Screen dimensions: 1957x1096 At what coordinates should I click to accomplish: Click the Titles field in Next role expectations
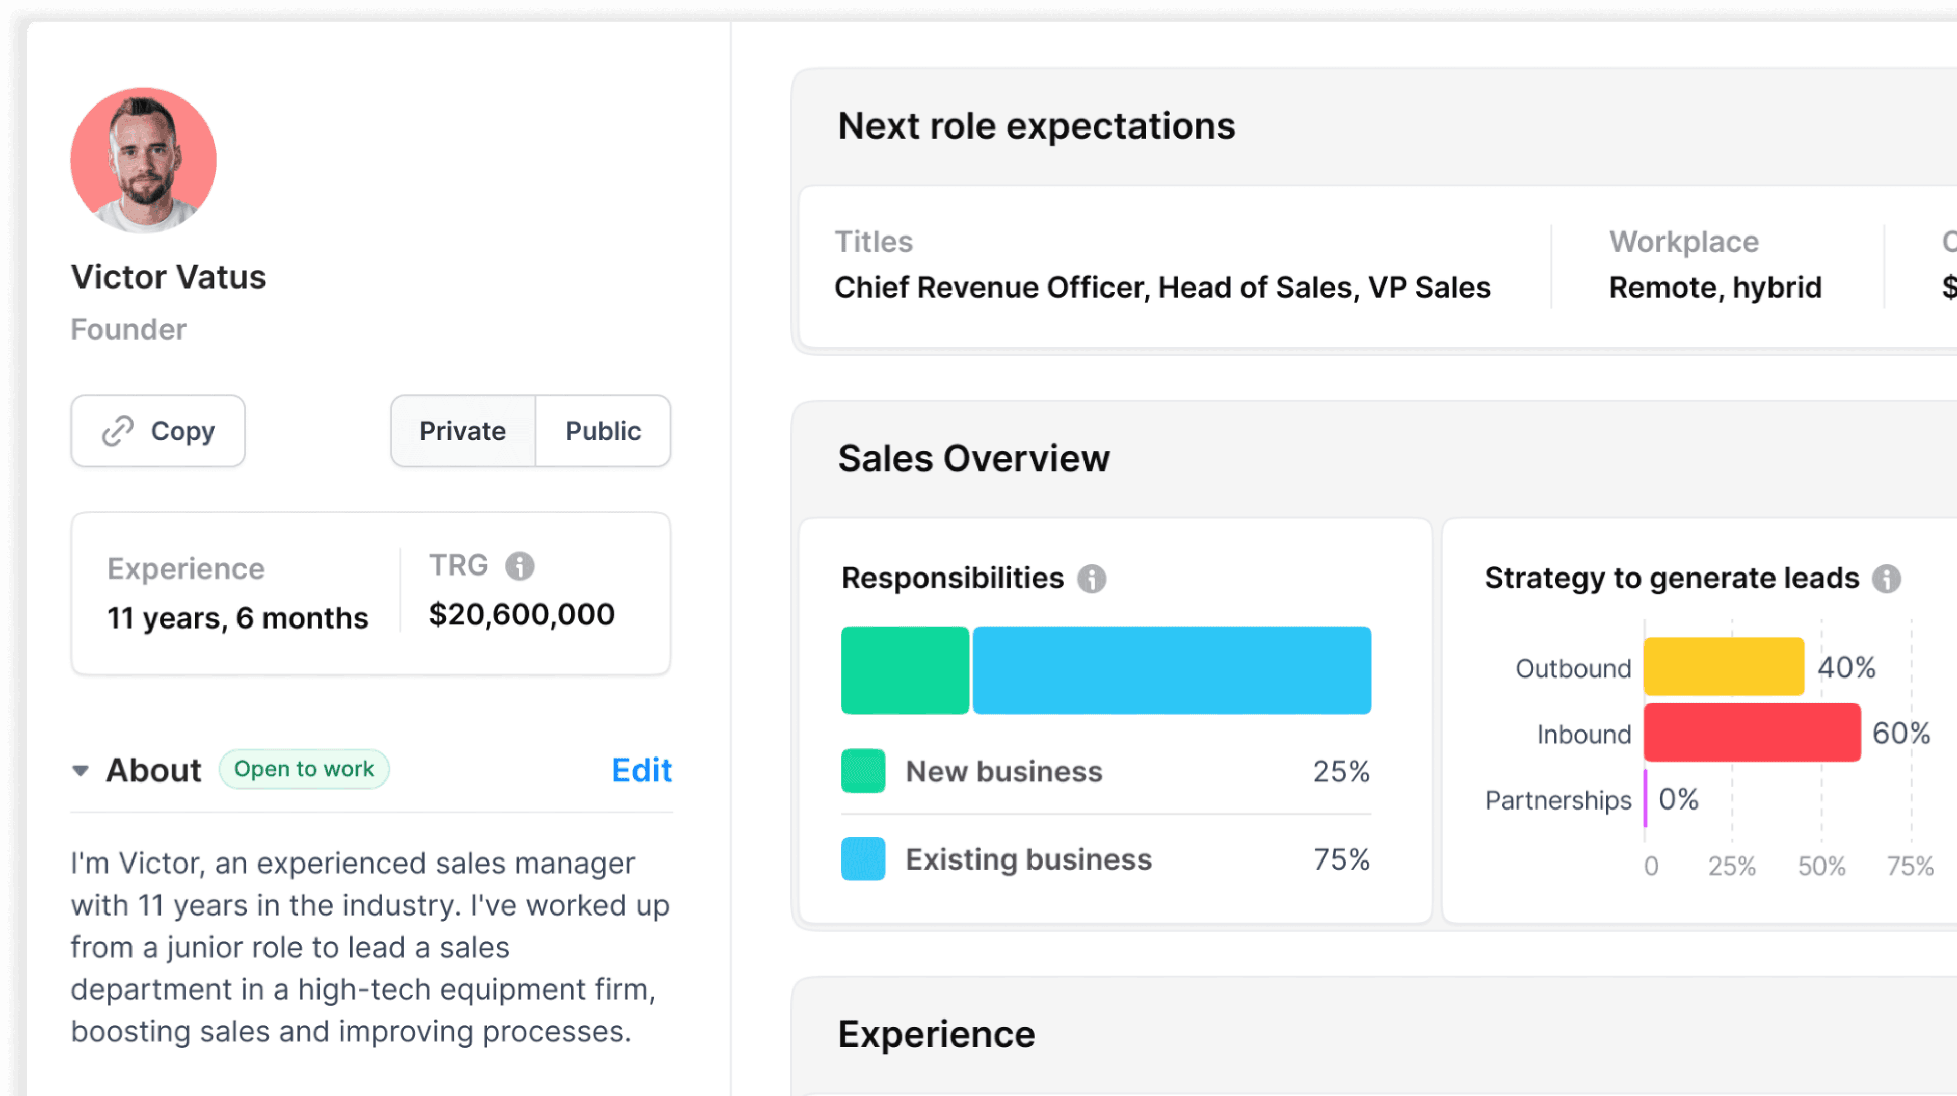coord(1162,288)
